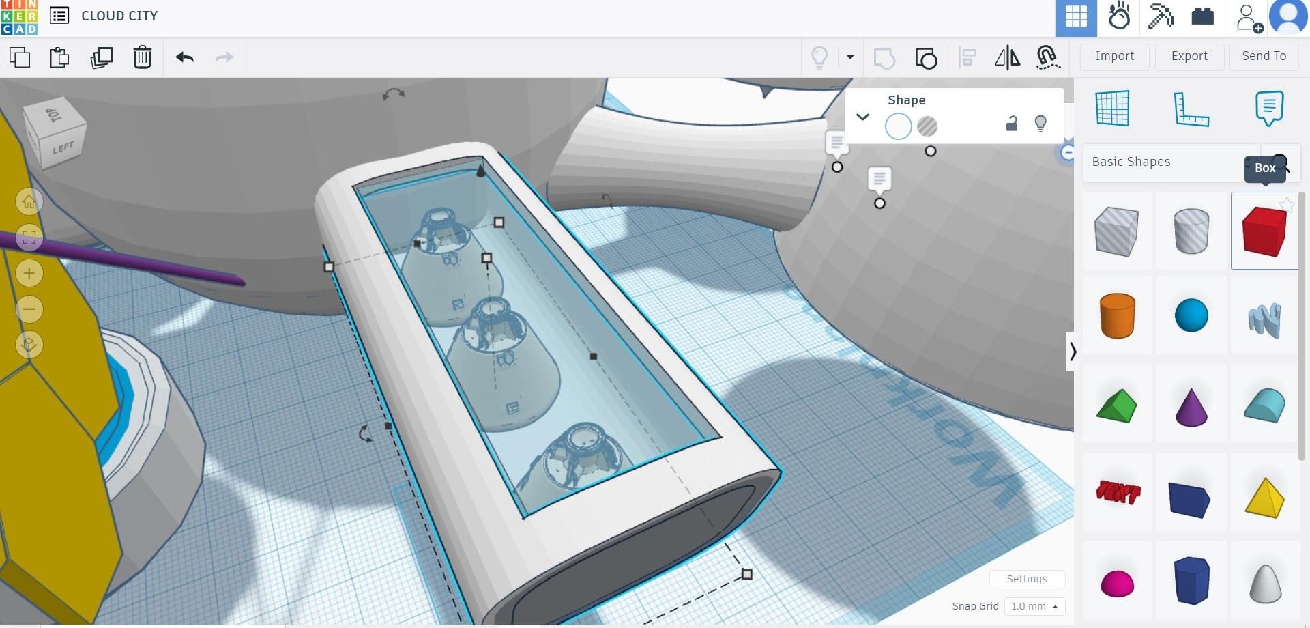Favorite the red Box with star

1287,204
